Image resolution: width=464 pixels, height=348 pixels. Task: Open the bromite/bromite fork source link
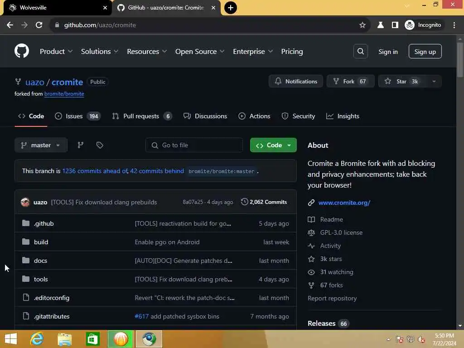click(x=64, y=94)
